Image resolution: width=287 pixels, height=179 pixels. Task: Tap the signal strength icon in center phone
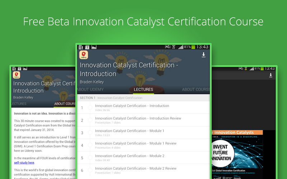[x=181, y=47]
